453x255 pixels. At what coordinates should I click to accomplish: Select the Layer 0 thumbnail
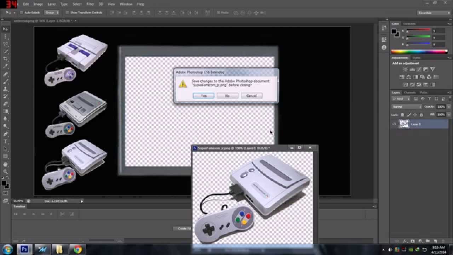click(404, 124)
